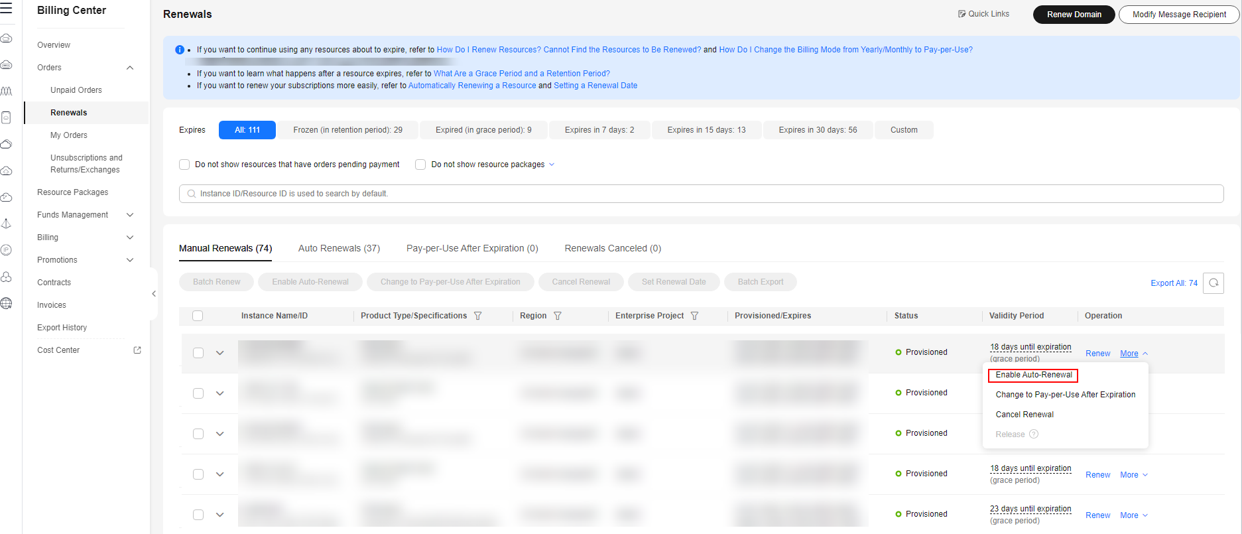
Task: Expand Funds Management submenu
Action: [130, 215]
